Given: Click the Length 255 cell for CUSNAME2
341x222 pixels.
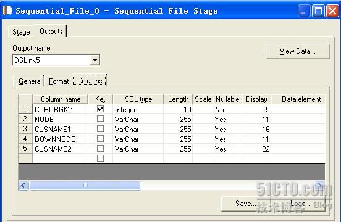Looking at the screenshot, I should [x=178, y=149].
